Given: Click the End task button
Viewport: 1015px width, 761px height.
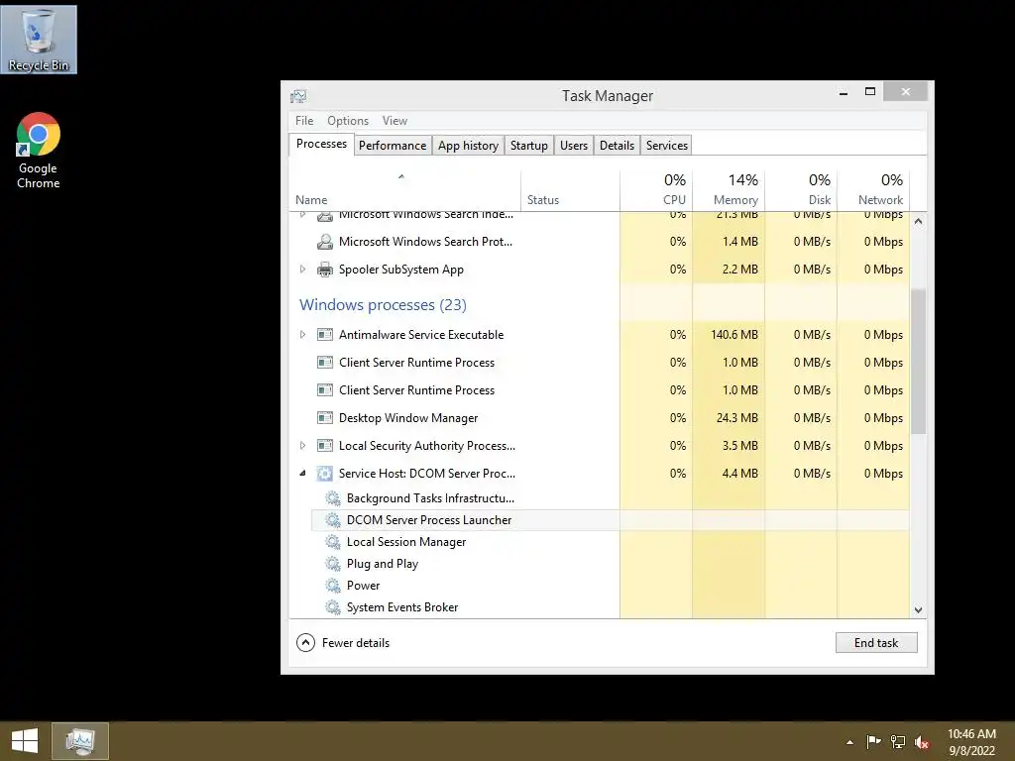Looking at the screenshot, I should coord(876,642).
